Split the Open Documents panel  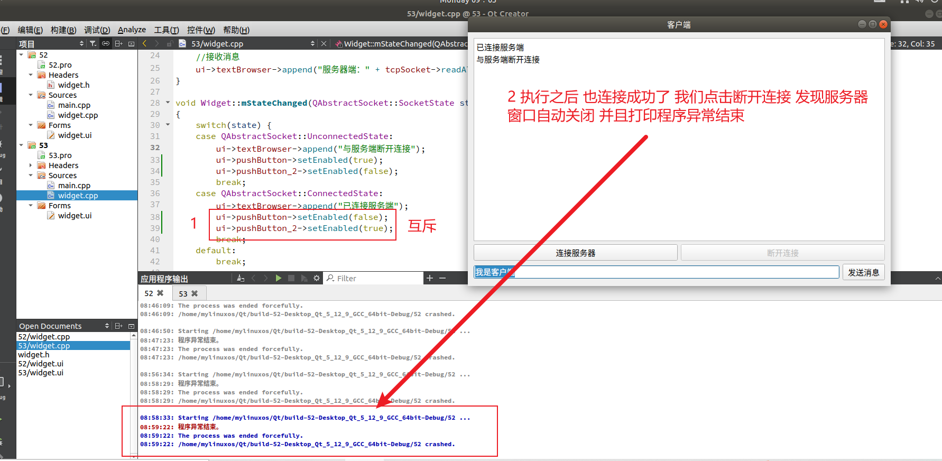[x=119, y=326]
